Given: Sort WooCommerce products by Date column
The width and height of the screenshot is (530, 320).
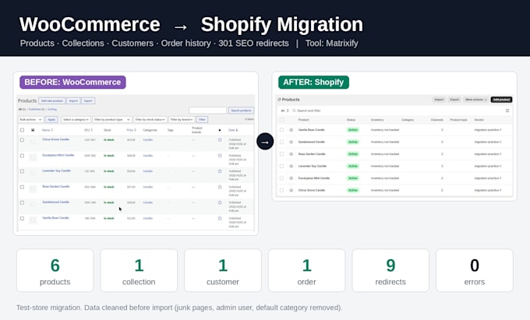Looking at the screenshot, I should [233, 130].
